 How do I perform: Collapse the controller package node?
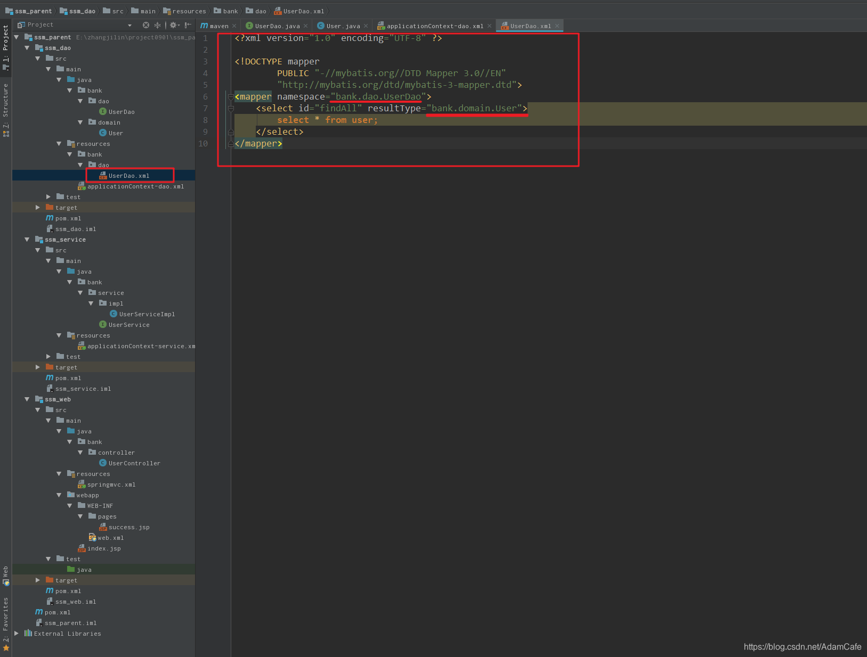pyautogui.click(x=80, y=453)
